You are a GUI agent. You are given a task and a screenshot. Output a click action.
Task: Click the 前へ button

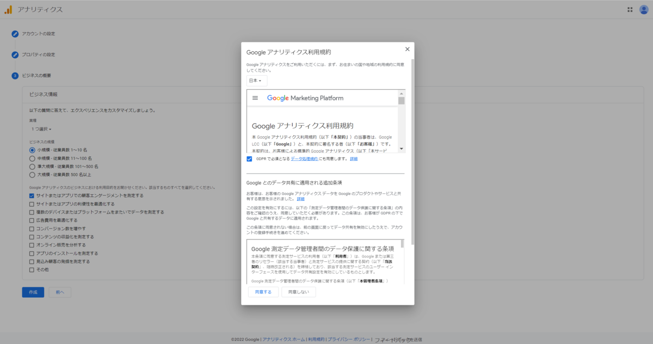(59, 292)
